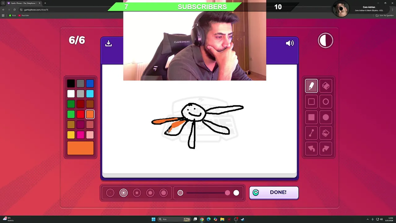Choose the filled ellipse tool
The height and width of the screenshot is (223, 396).
pyautogui.click(x=326, y=117)
